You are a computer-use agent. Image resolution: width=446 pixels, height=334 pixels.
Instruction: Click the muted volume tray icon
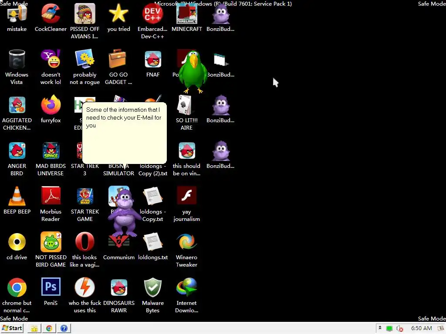pos(400,329)
